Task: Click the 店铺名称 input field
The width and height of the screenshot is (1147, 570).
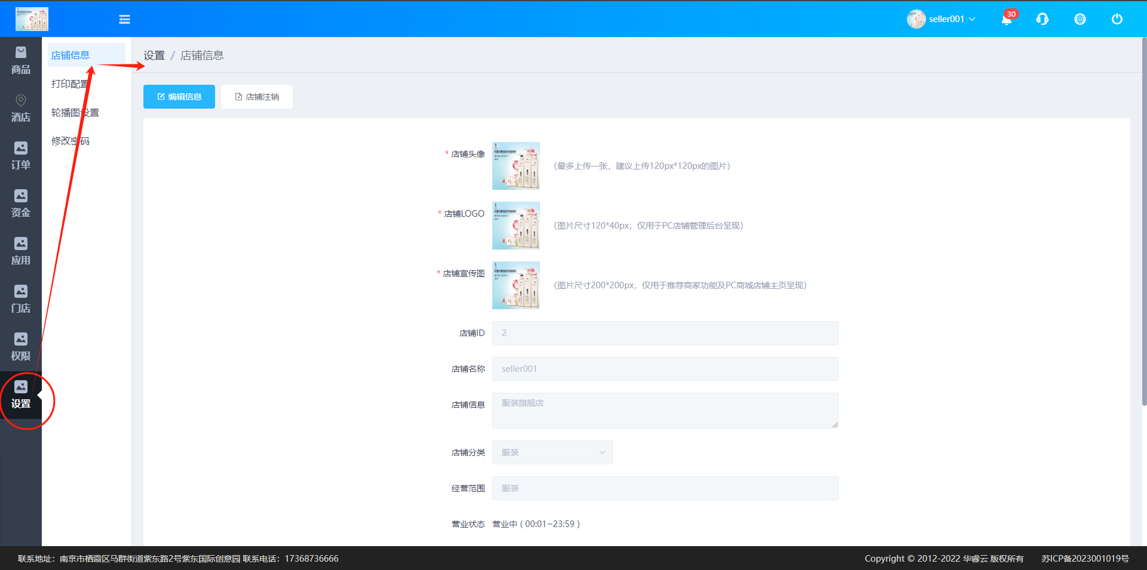Action: click(665, 369)
